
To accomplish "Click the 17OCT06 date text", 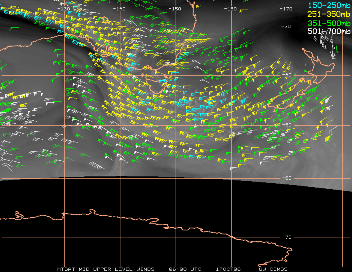I will pyautogui.click(x=228, y=269).
